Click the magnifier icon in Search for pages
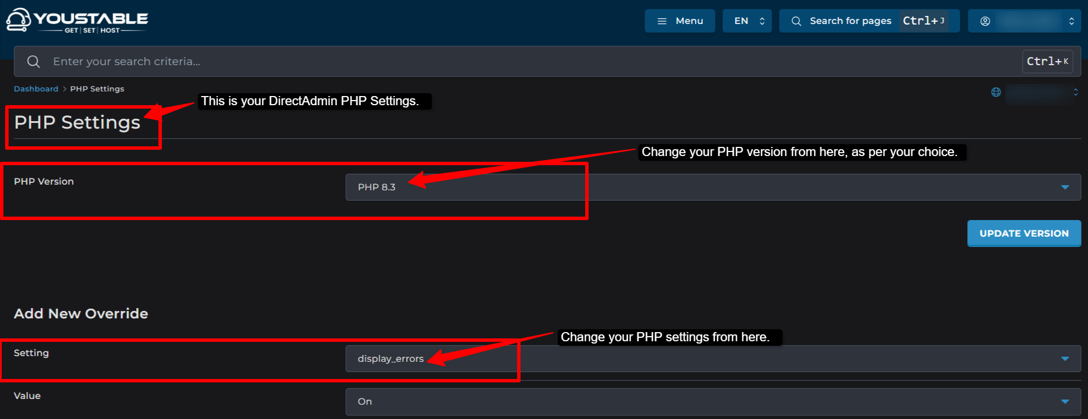1088x419 pixels. coord(796,21)
